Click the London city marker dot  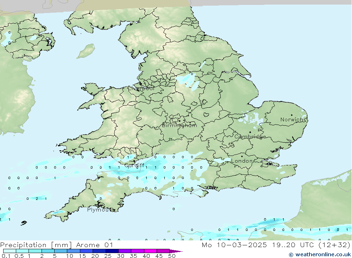point(242,156)
